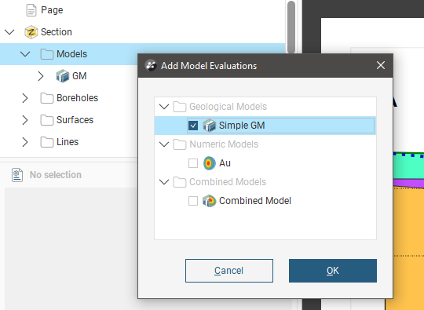Collapse the Geological Models group
Viewport: 424px width, 310px height.
tap(164, 107)
